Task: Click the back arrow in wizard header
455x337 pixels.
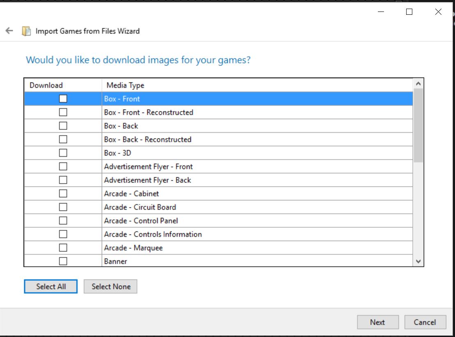Action: (x=9, y=31)
